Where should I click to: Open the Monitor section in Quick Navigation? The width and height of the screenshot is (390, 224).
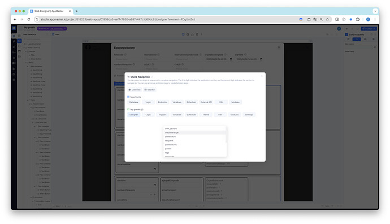pos(150,89)
